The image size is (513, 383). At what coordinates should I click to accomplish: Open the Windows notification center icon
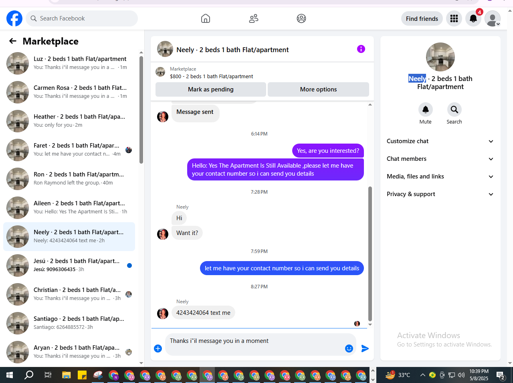tap(501, 375)
